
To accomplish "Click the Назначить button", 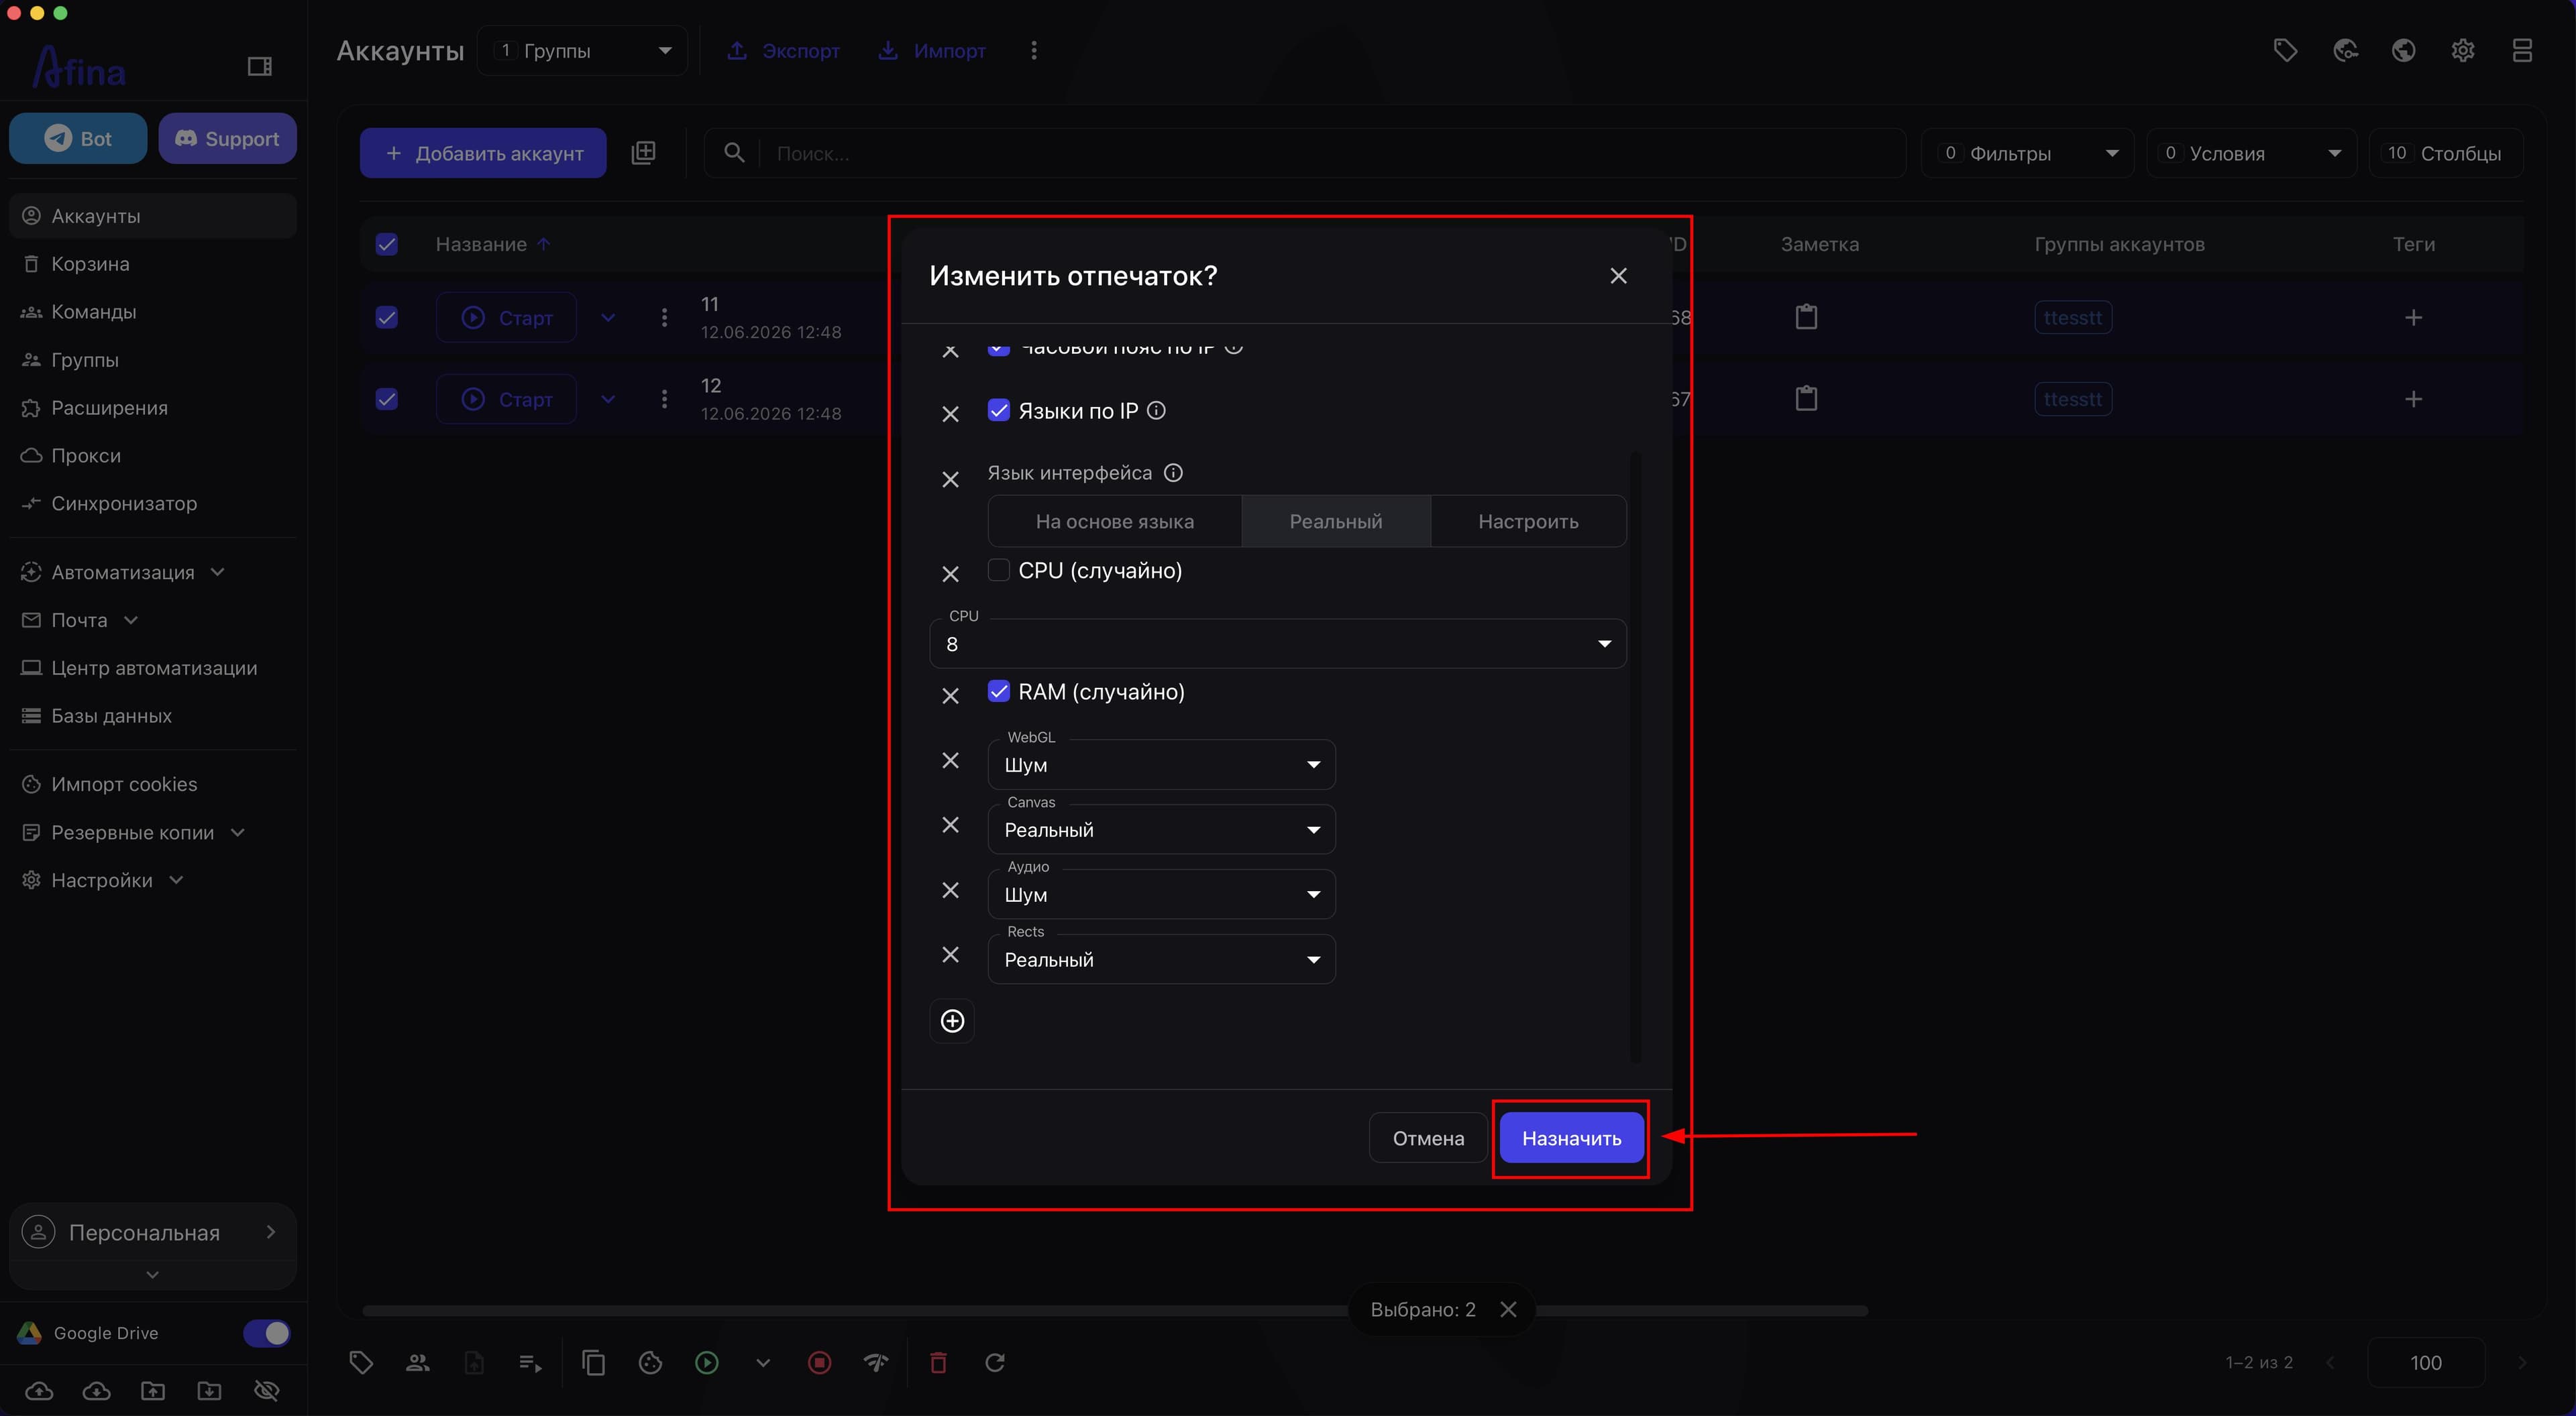I will (1571, 1138).
